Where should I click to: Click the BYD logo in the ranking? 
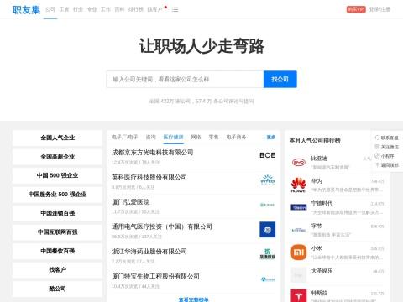(x=299, y=162)
